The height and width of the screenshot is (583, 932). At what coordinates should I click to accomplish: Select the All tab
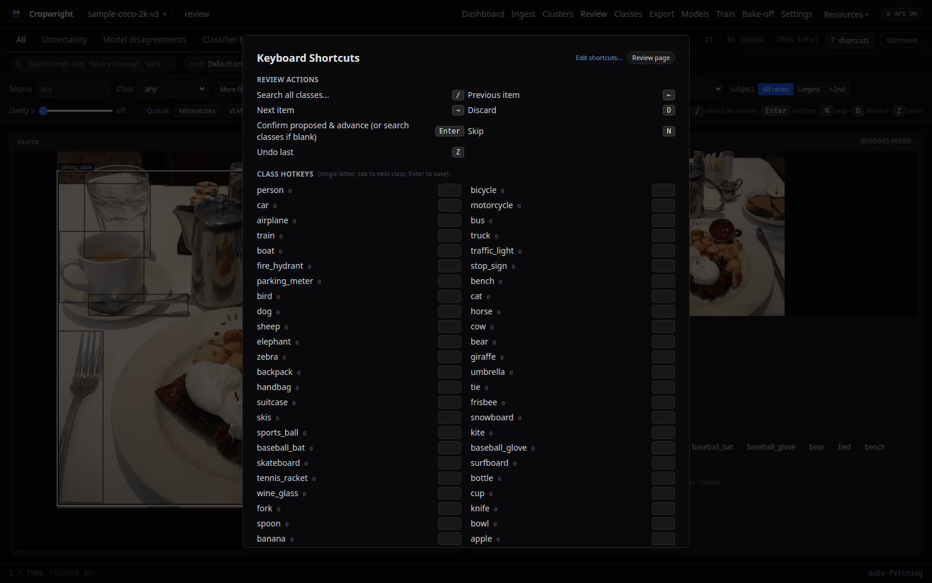coord(21,40)
